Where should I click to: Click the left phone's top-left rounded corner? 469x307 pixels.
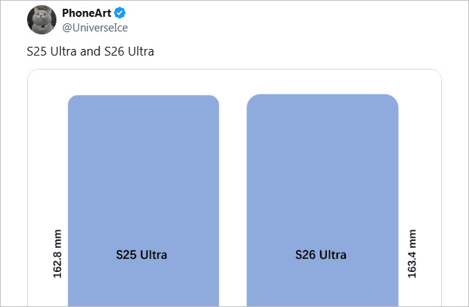(73, 100)
